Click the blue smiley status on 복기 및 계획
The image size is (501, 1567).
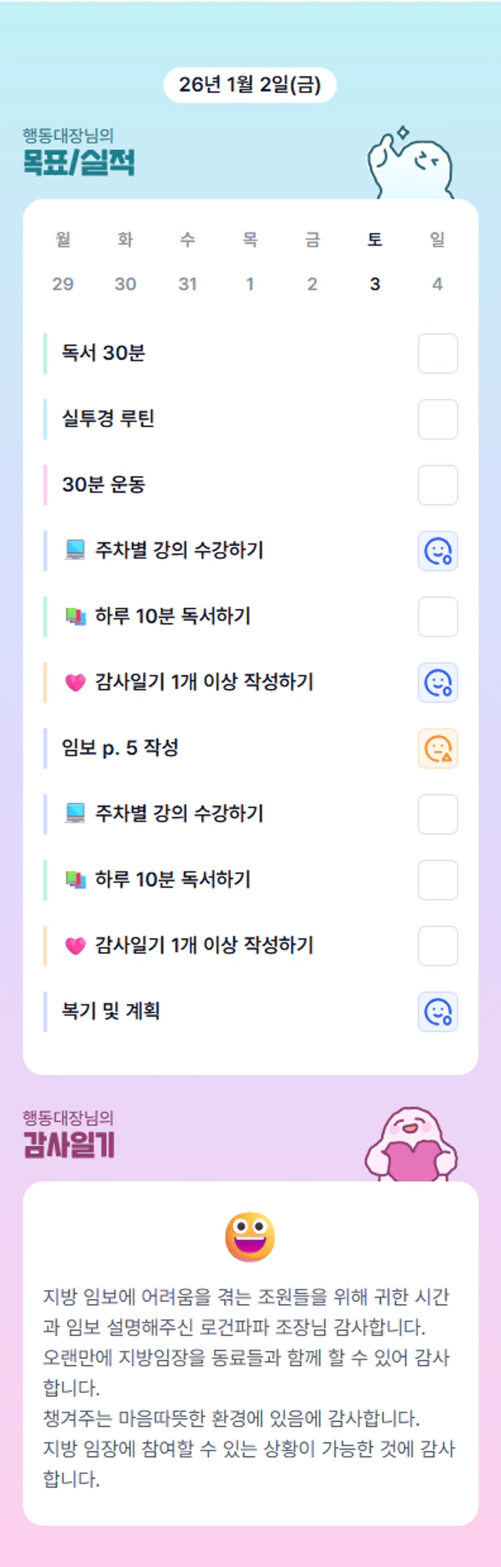438,1012
